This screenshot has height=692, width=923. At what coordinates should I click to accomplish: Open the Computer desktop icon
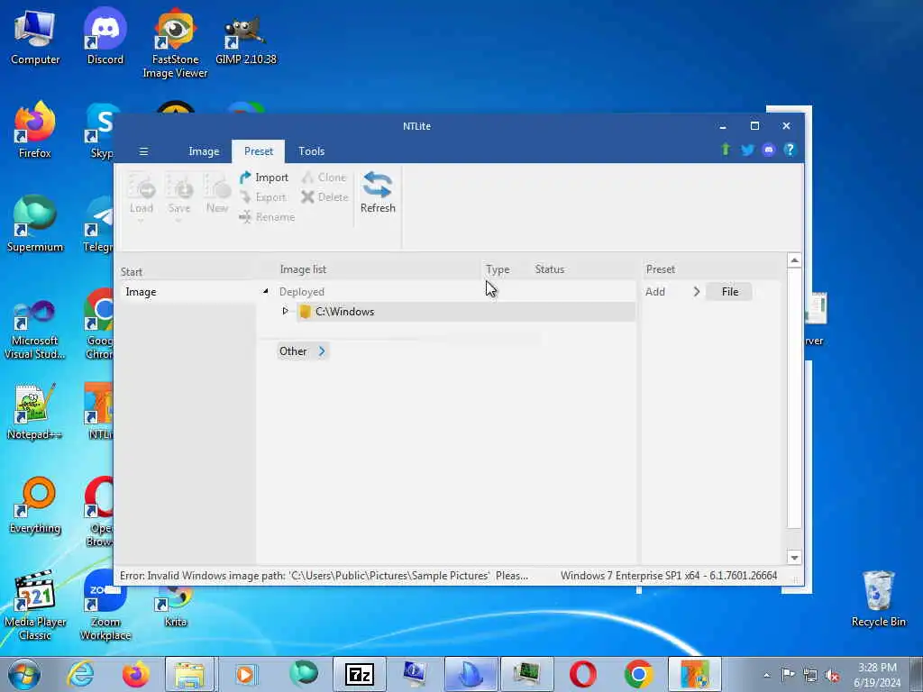(35, 37)
